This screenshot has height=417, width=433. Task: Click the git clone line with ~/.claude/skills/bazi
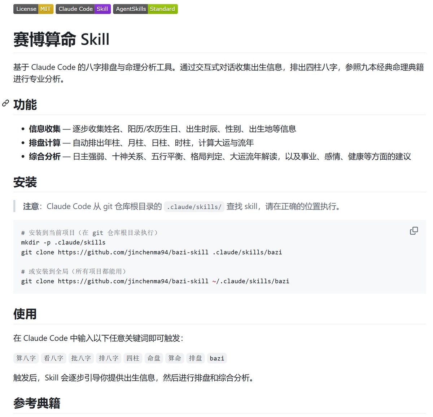click(155, 281)
